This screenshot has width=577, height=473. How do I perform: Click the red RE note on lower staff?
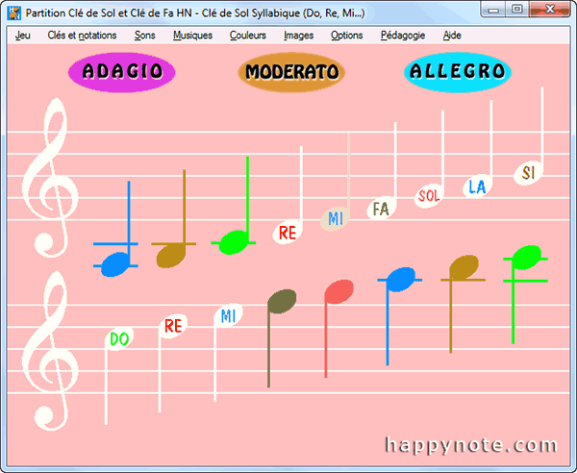[173, 326]
